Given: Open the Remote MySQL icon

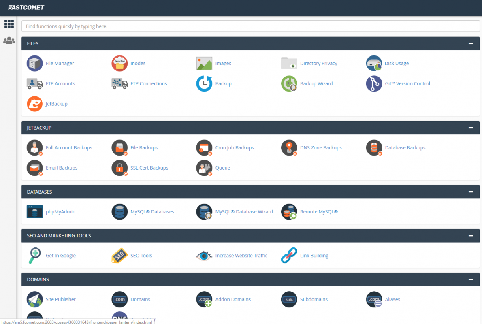Looking at the screenshot, I should click(289, 212).
